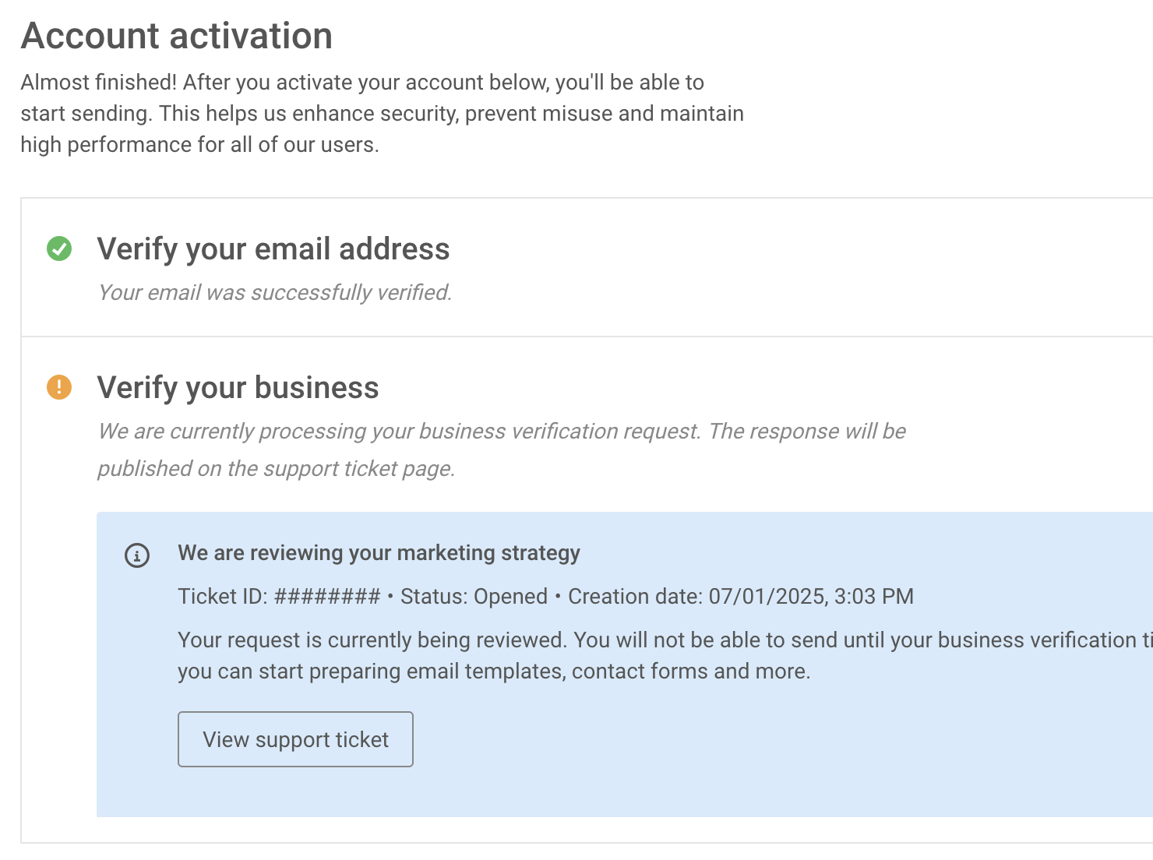Click the orange business verification warning icon
The height and width of the screenshot is (860, 1153).
[x=59, y=386]
